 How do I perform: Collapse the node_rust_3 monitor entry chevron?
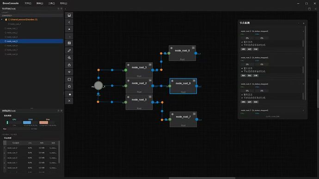click(303, 58)
